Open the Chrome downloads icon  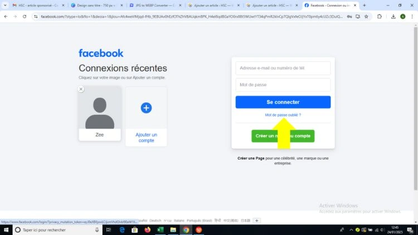point(393,17)
